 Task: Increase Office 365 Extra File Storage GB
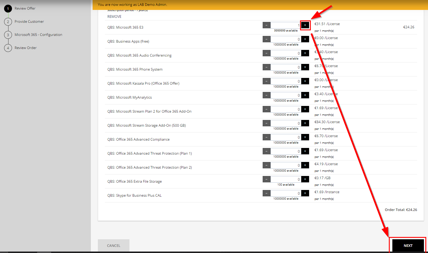point(305,179)
